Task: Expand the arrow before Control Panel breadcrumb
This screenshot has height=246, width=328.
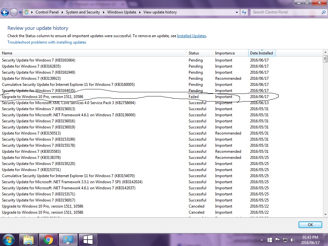Action: [x=32, y=12]
